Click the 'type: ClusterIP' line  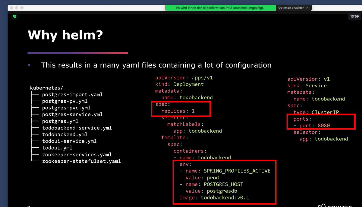tap(316, 112)
